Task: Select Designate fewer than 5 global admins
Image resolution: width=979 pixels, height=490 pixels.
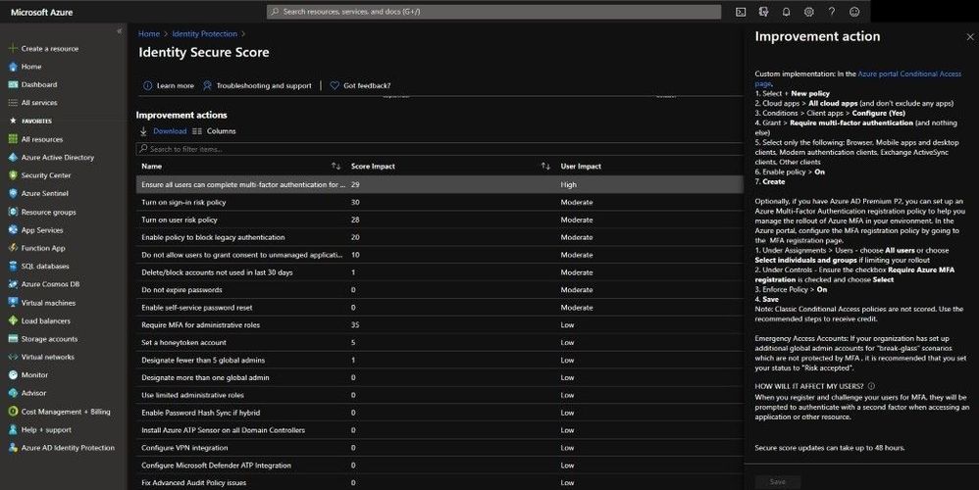Action: 439,360
